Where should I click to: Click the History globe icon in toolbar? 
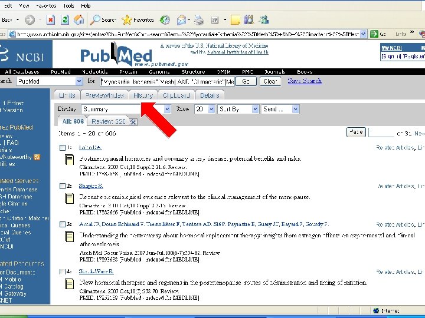point(165,20)
